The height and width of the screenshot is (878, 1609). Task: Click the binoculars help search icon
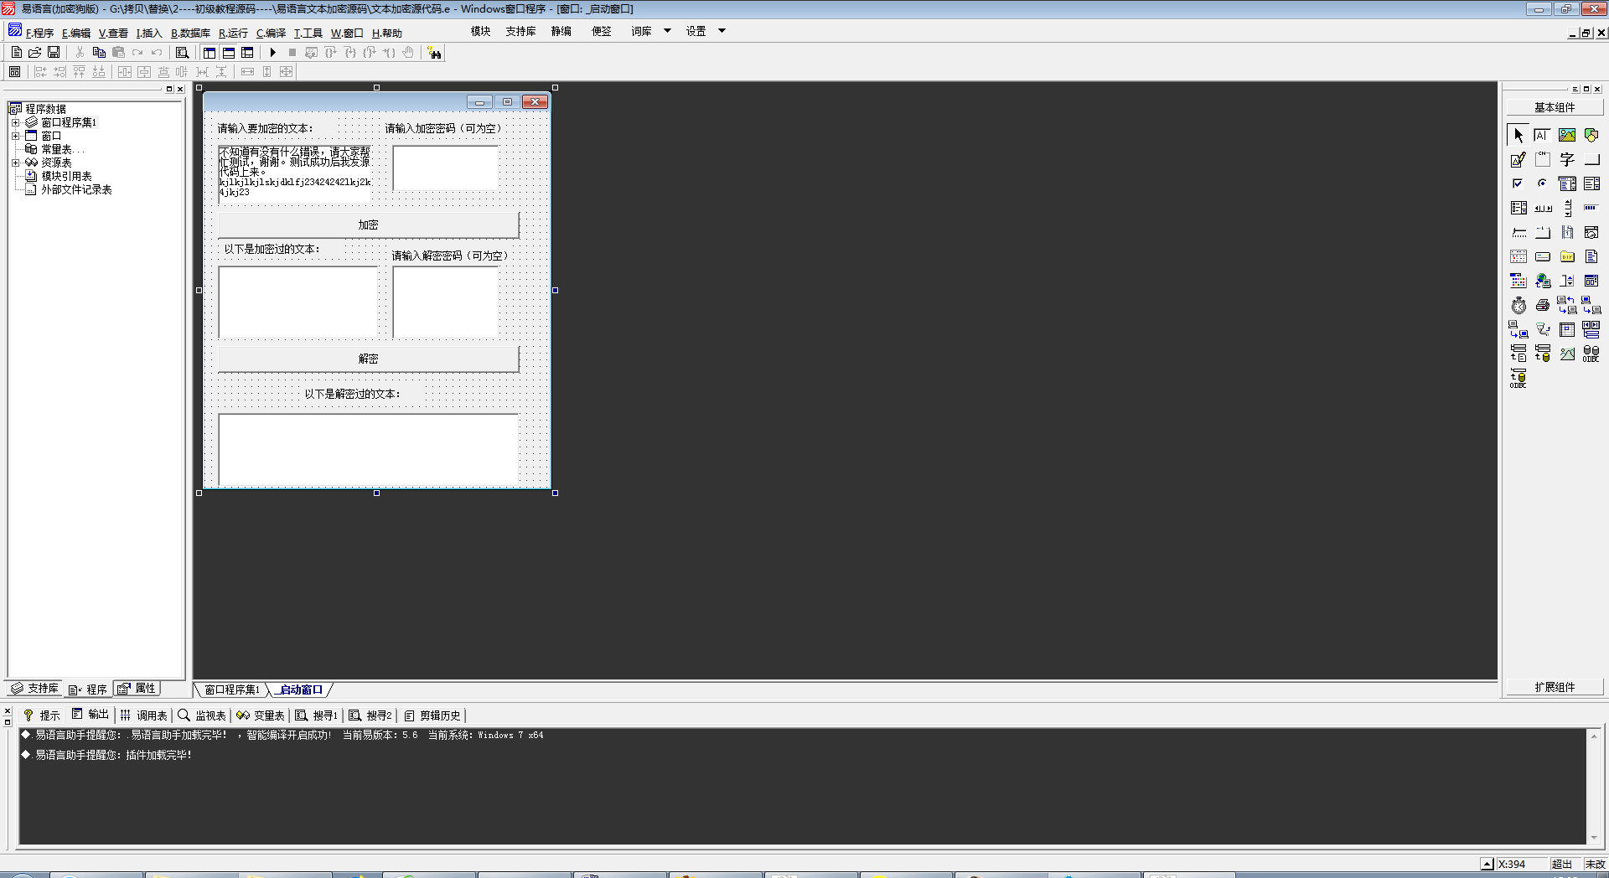pos(434,53)
